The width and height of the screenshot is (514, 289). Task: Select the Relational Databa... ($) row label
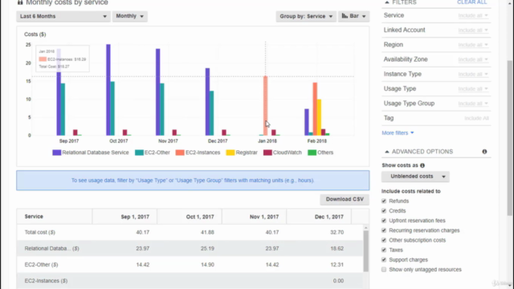[51, 249]
